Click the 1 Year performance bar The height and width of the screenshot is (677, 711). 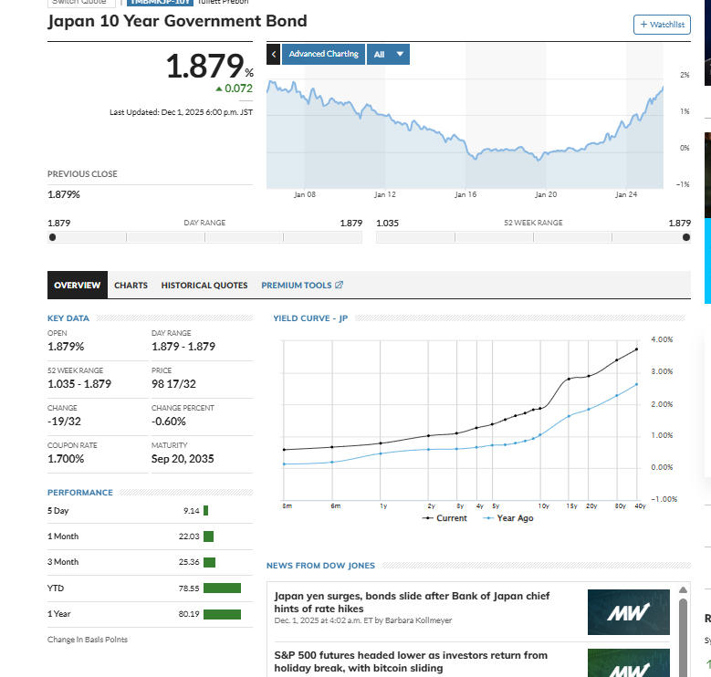(222, 614)
